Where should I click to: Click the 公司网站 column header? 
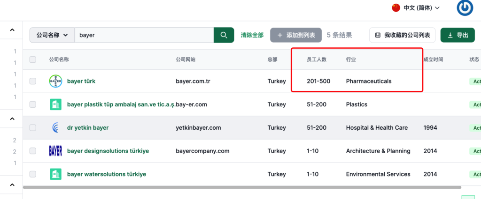pyautogui.click(x=186, y=59)
